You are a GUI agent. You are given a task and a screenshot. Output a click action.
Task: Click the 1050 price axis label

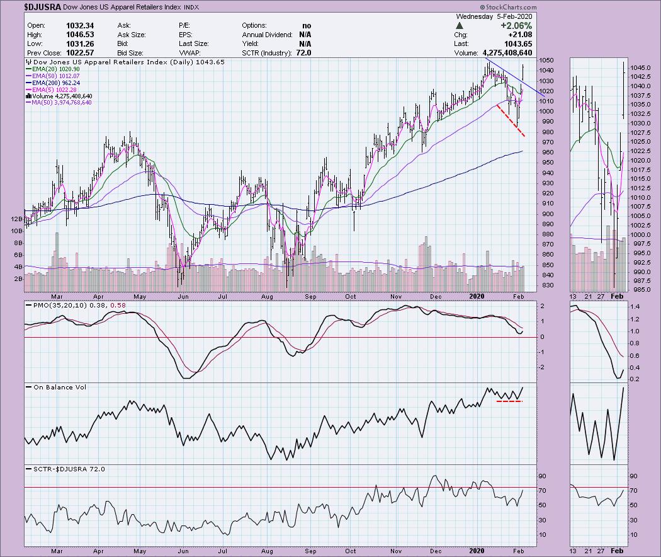[x=546, y=60]
